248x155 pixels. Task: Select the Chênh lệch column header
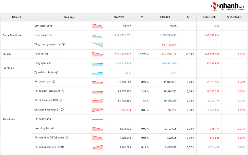click(209, 17)
